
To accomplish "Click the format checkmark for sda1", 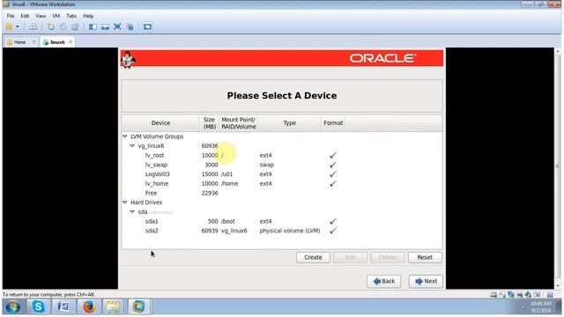I will (x=333, y=221).
